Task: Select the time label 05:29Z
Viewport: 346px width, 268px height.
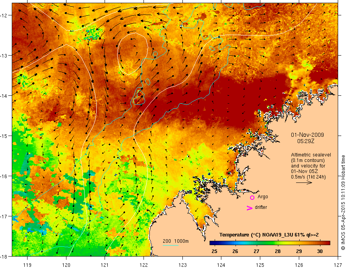Action: pos(306,141)
